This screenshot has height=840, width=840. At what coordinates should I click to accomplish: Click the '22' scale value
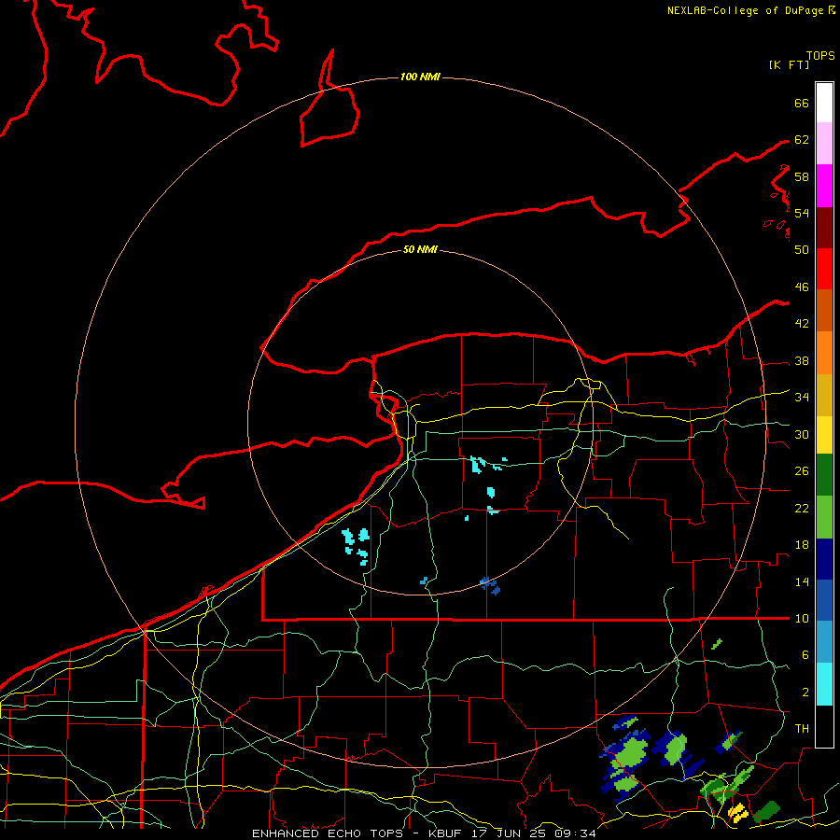pos(802,509)
